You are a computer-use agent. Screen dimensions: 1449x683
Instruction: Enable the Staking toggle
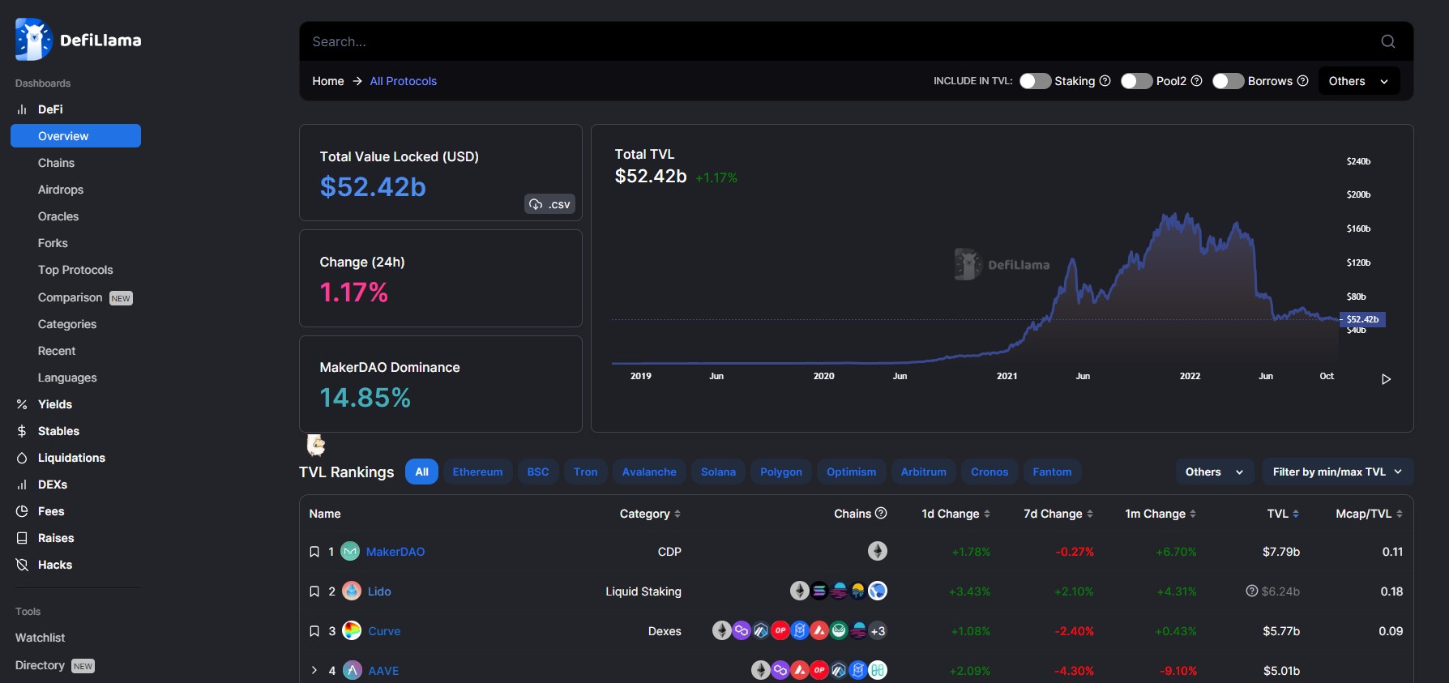pos(1035,81)
